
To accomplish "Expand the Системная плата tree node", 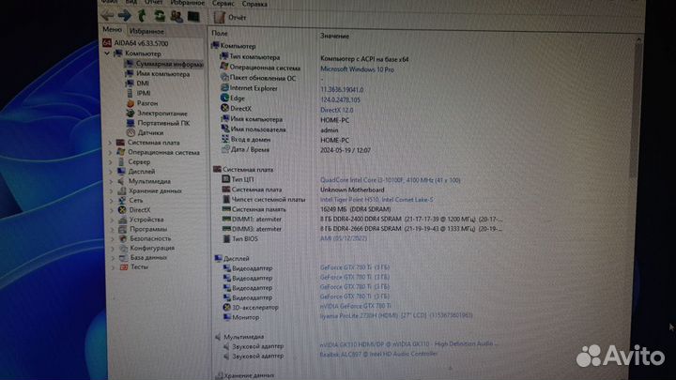I will tap(112, 143).
